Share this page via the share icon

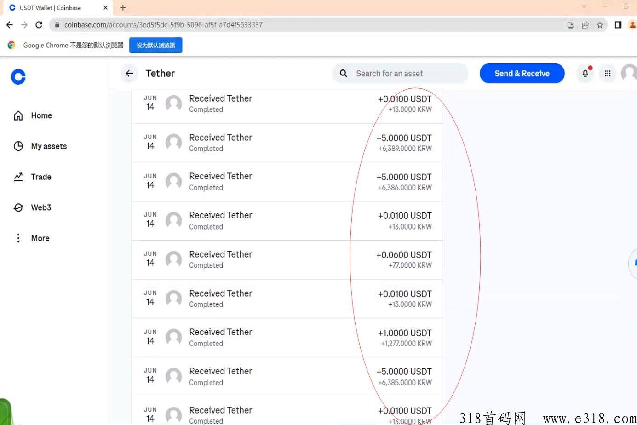pyautogui.click(x=585, y=25)
